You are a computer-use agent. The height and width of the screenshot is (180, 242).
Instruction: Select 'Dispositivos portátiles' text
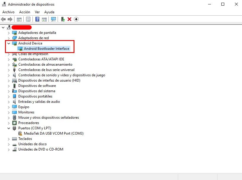pos(35,96)
